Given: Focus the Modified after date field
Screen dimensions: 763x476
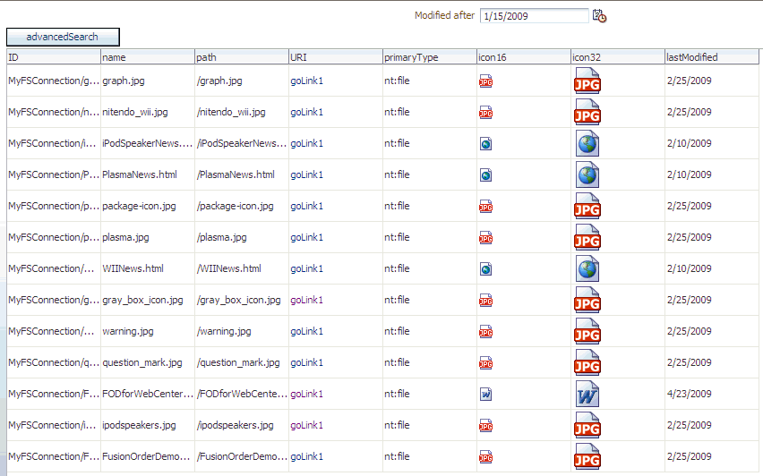Looking at the screenshot, I should tap(534, 16).
